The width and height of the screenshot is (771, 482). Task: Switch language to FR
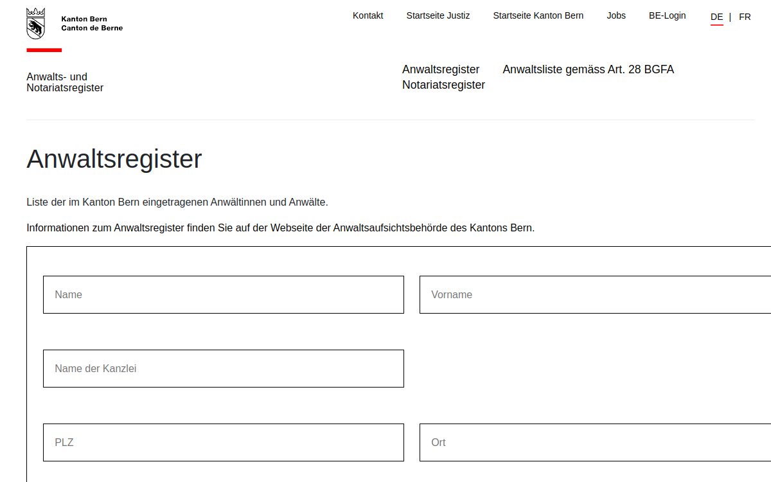(745, 17)
